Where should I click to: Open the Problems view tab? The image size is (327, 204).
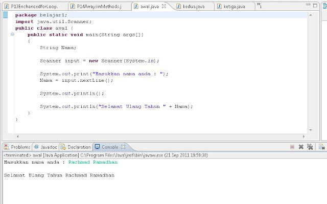click(17, 147)
